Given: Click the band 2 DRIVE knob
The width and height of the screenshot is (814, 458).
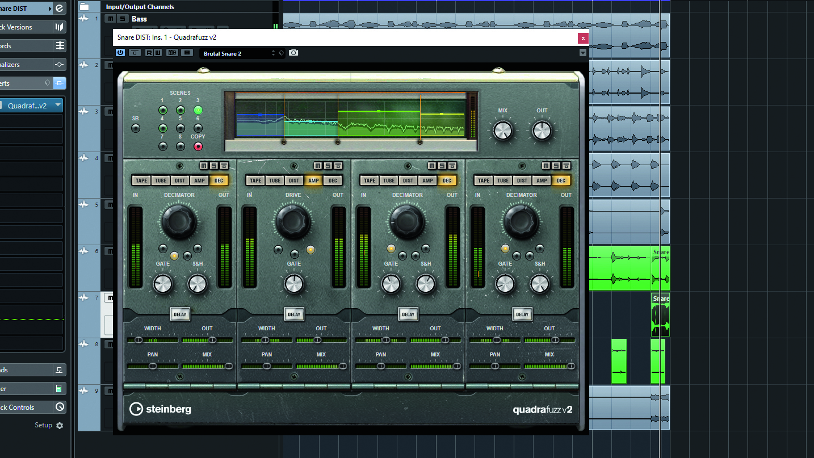Looking at the screenshot, I should point(293,222).
